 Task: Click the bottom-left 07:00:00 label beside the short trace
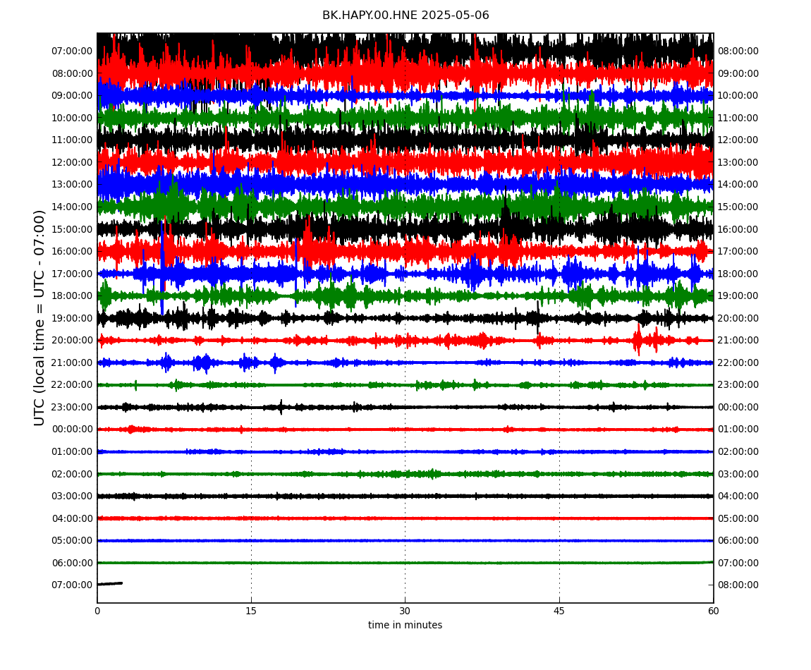[72, 585]
